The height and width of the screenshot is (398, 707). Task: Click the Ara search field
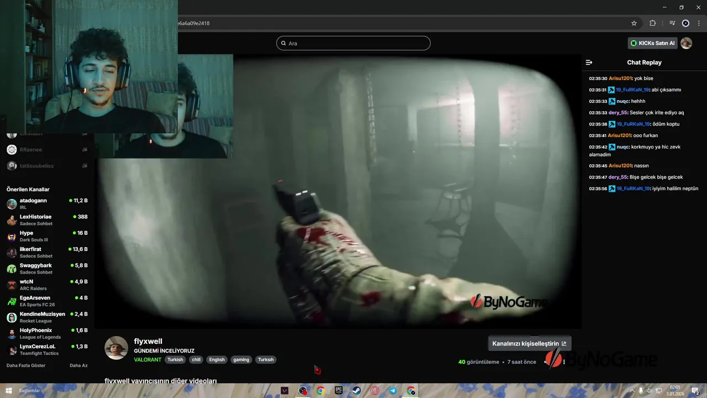pos(353,43)
